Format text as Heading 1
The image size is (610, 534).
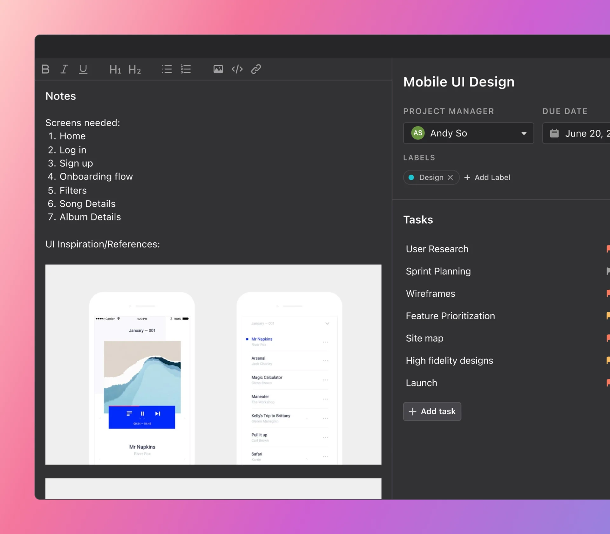click(115, 69)
